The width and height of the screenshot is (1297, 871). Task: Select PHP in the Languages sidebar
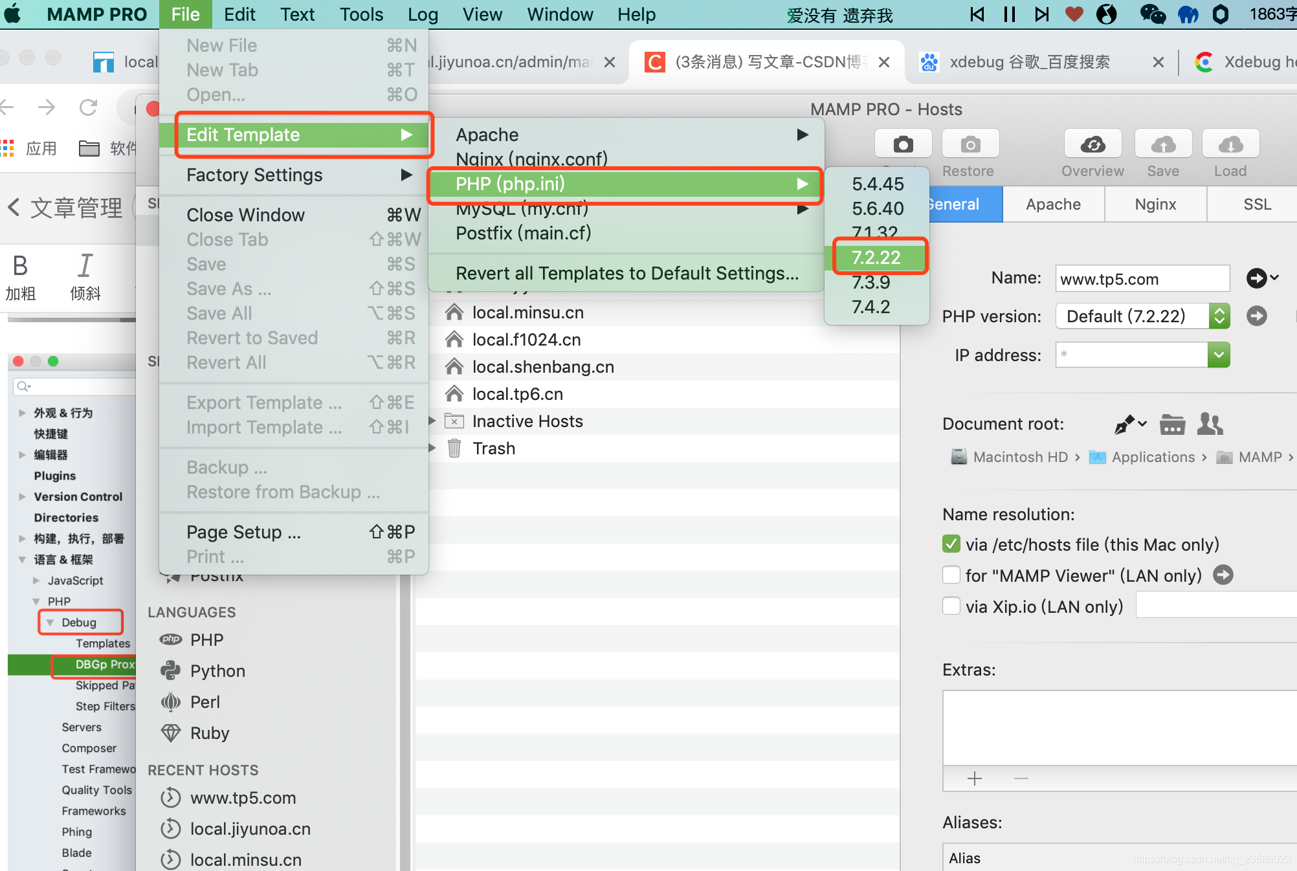206,640
